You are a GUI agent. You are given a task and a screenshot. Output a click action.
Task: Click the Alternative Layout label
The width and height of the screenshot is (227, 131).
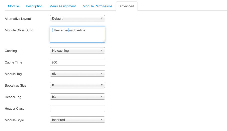point(18,19)
